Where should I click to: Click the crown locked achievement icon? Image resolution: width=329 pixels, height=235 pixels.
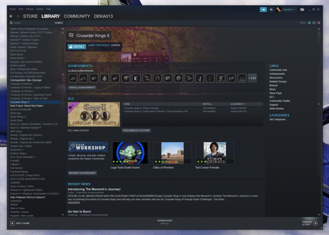[x=94, y=78]
